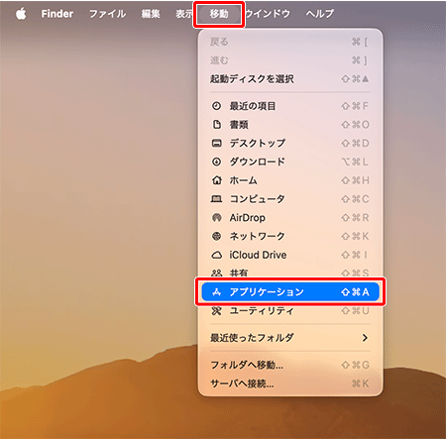The image size is (446, 439).
Task: Open the 表示 menu
Action: click(184, 14)
